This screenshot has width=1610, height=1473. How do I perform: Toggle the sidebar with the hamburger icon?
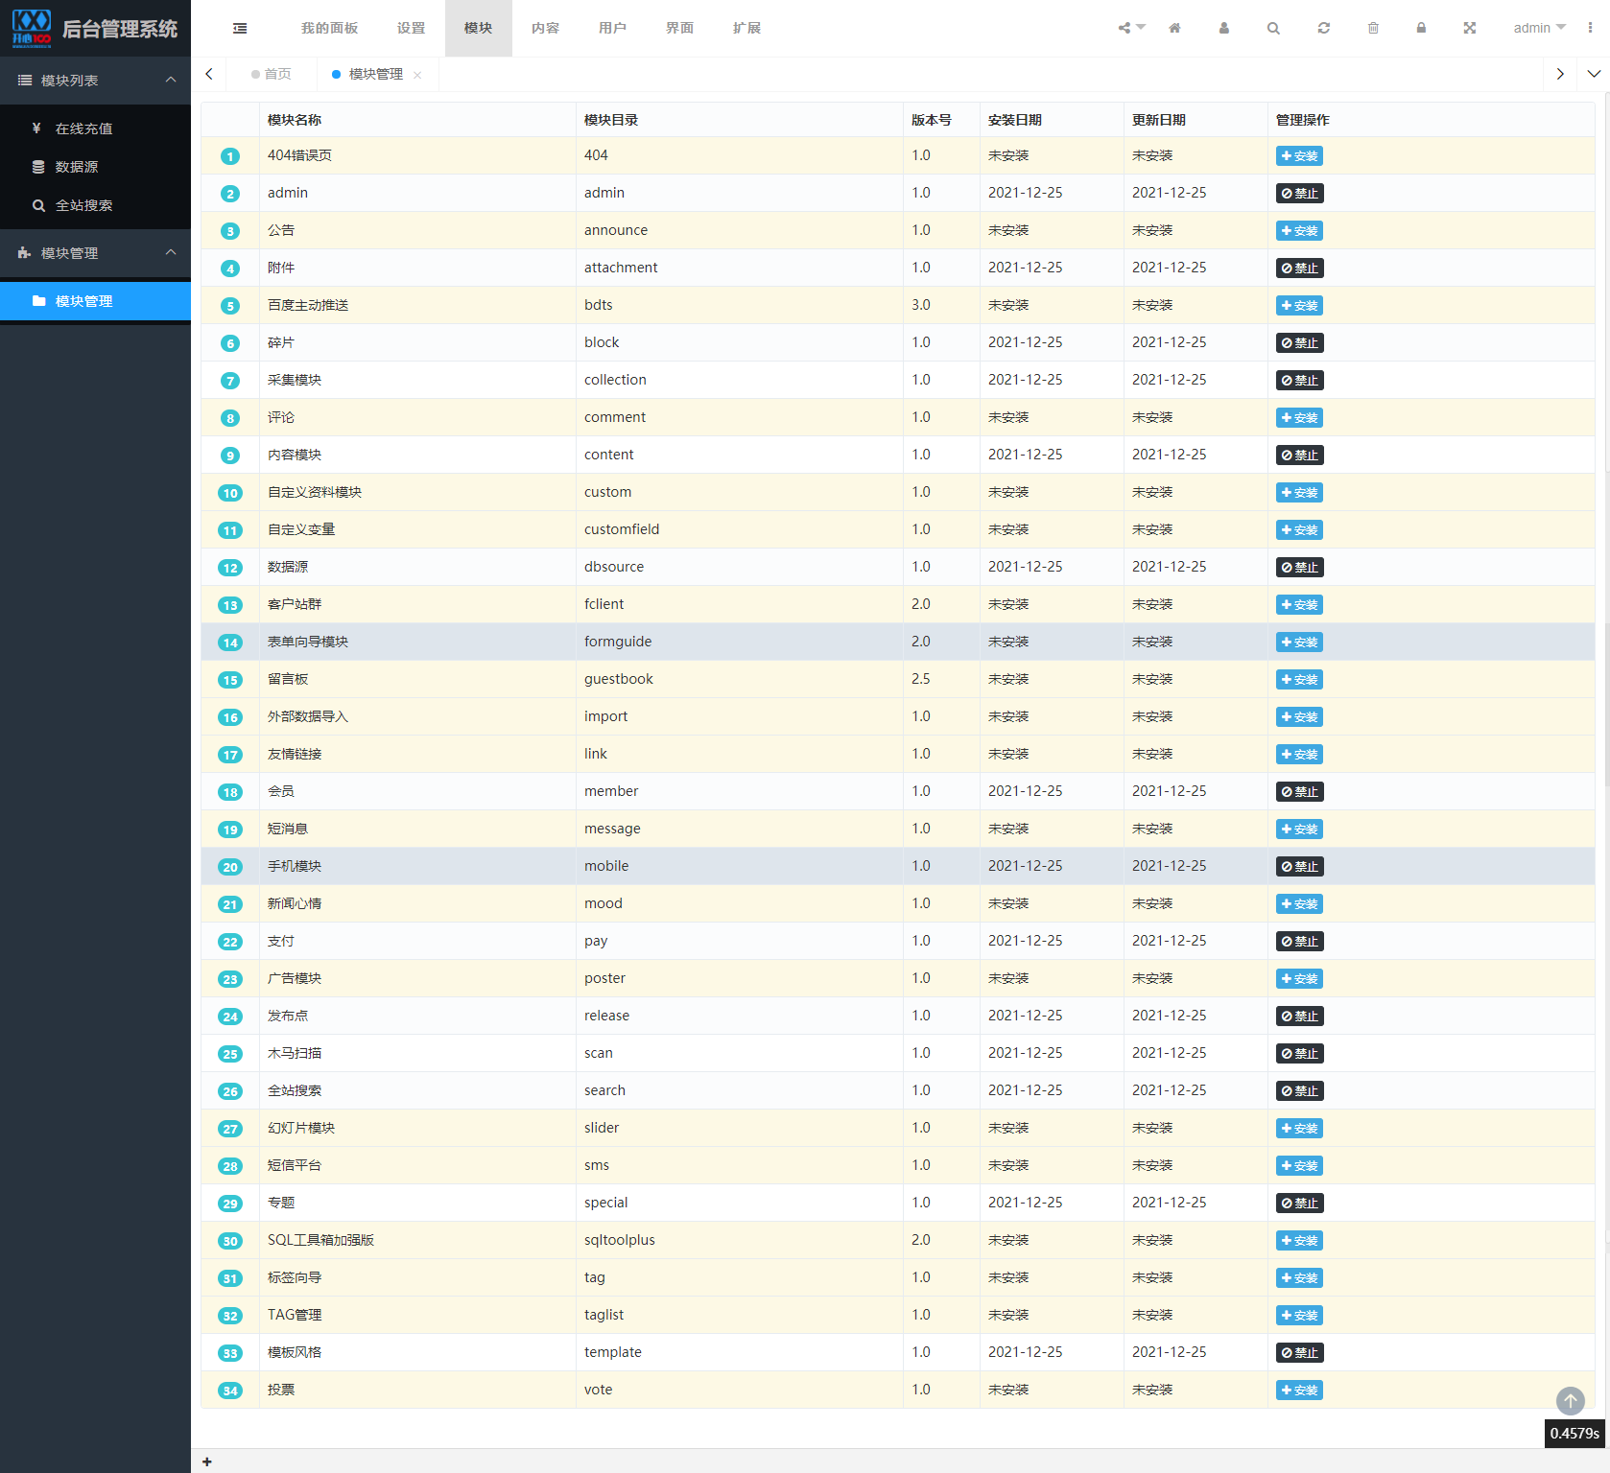click(239, 28)
